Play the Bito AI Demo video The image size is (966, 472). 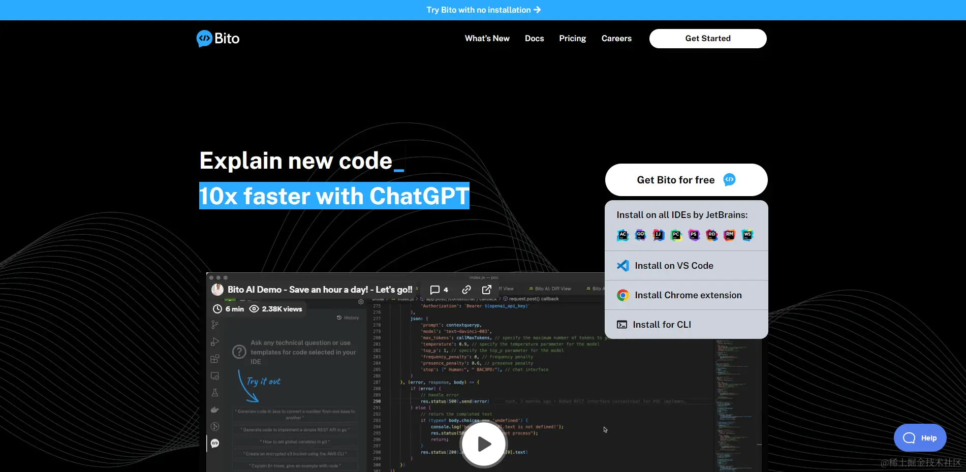[x=483, y=444]
